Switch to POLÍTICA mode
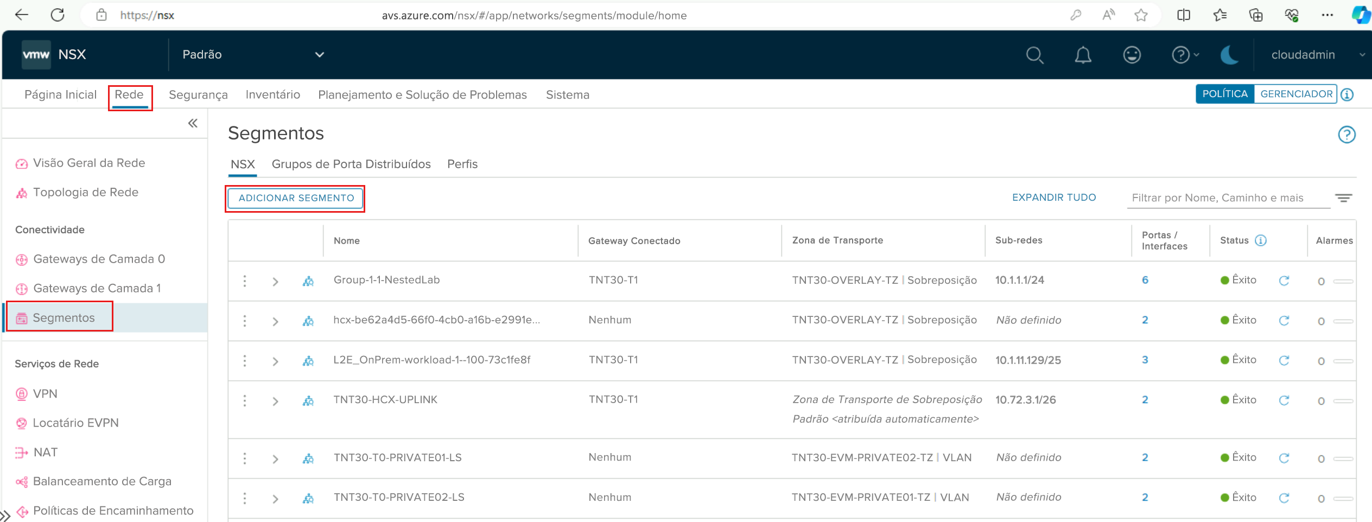 (1225, 94)
